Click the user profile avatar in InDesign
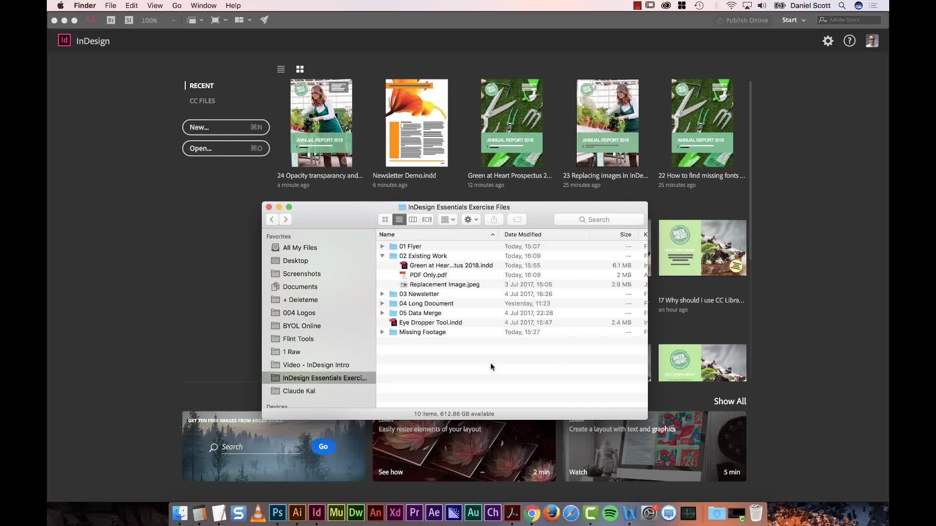The image size is (936, 526). pyautogui.click(x=872, y=41)
